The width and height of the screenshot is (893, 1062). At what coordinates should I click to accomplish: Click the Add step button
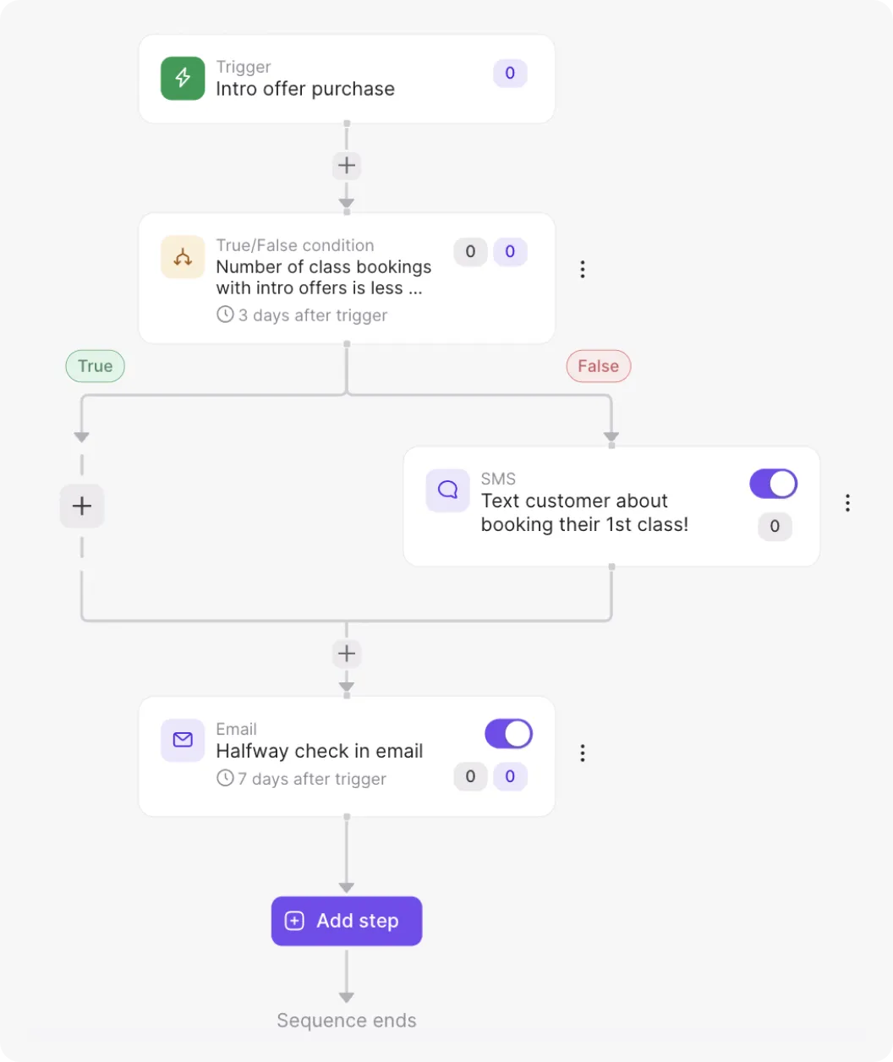pyautogui.click(x=347, y=921)
